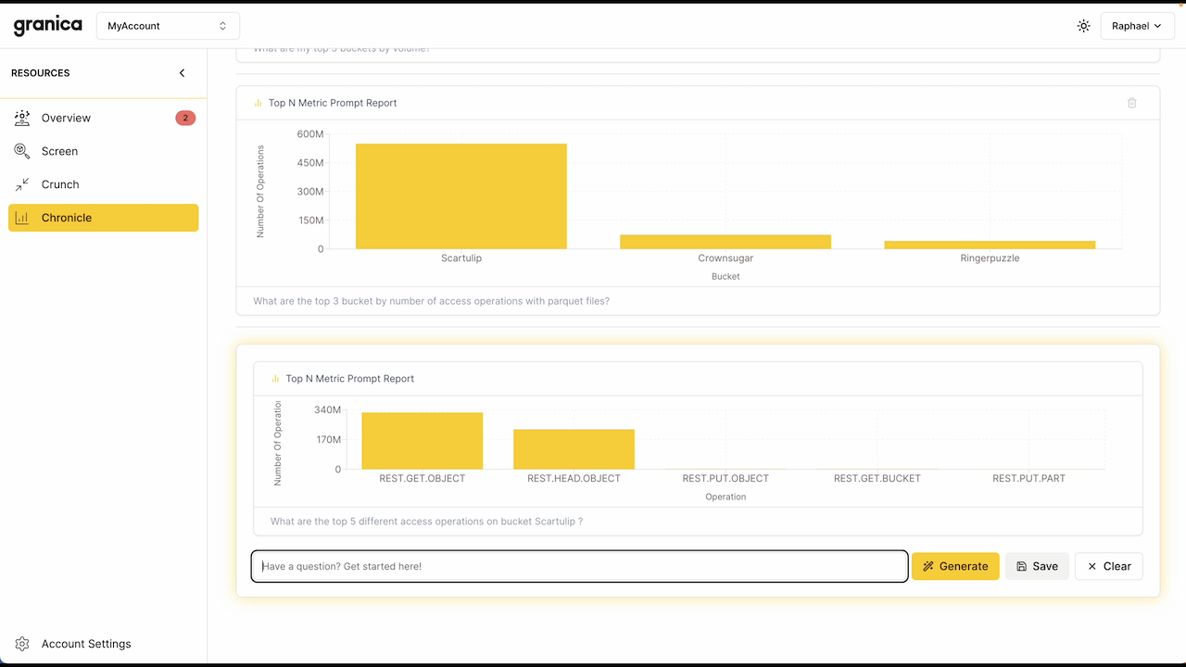This screenshot has width=1186, height=667.
Task: Delete the parquet files report with trash icon
Action: (x=1131, y=103)
